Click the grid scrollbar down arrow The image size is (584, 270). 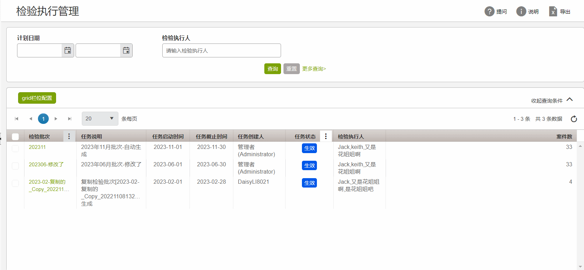[x=580, y=267]
